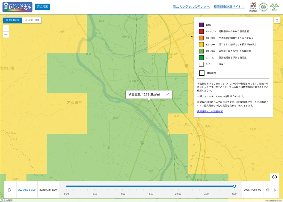Collapse the time slider with down chevron
283x202 pixels.
coord(274,177)
